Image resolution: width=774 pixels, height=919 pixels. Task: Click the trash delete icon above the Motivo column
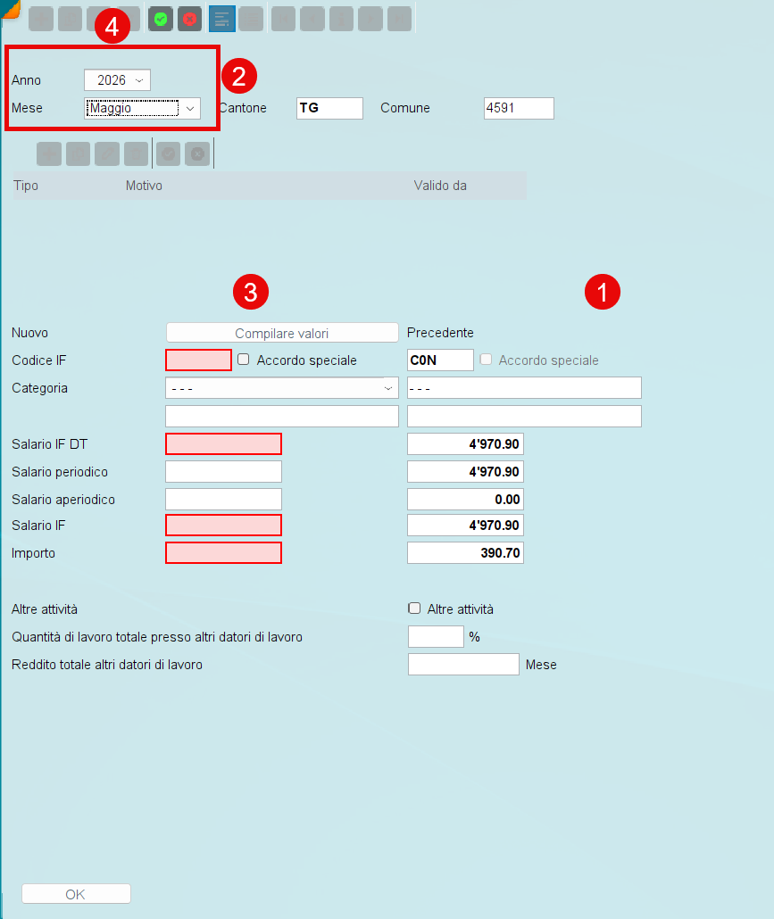tap(136, 153)
